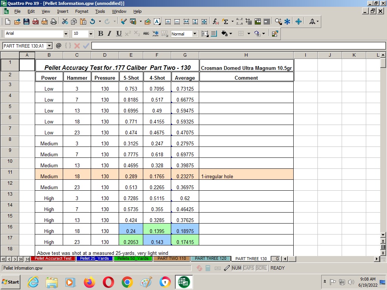
Task: Undo the last action
Action: click(x=93, y=22)
